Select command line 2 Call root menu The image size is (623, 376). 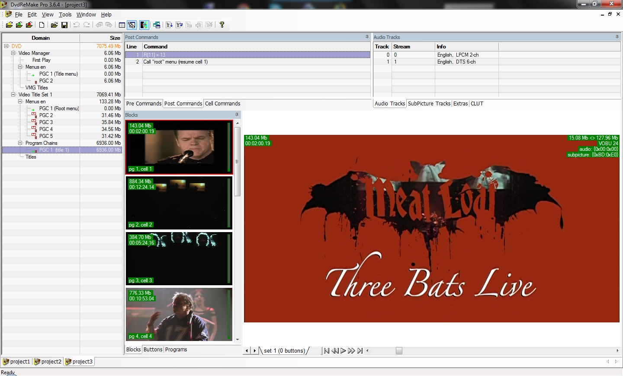tap(247, 62)
